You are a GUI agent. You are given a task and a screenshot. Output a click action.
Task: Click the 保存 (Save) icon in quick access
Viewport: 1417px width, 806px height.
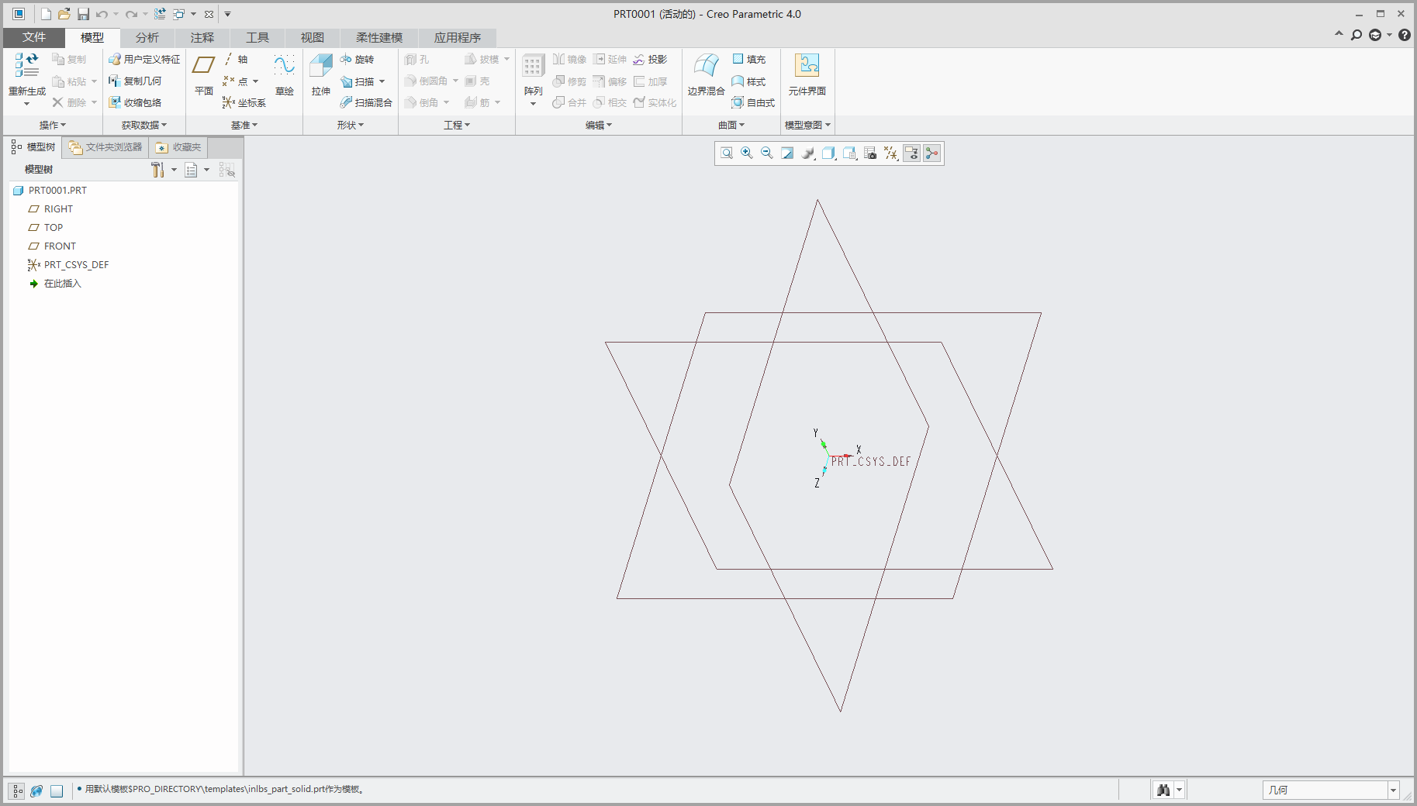[84, 13]
